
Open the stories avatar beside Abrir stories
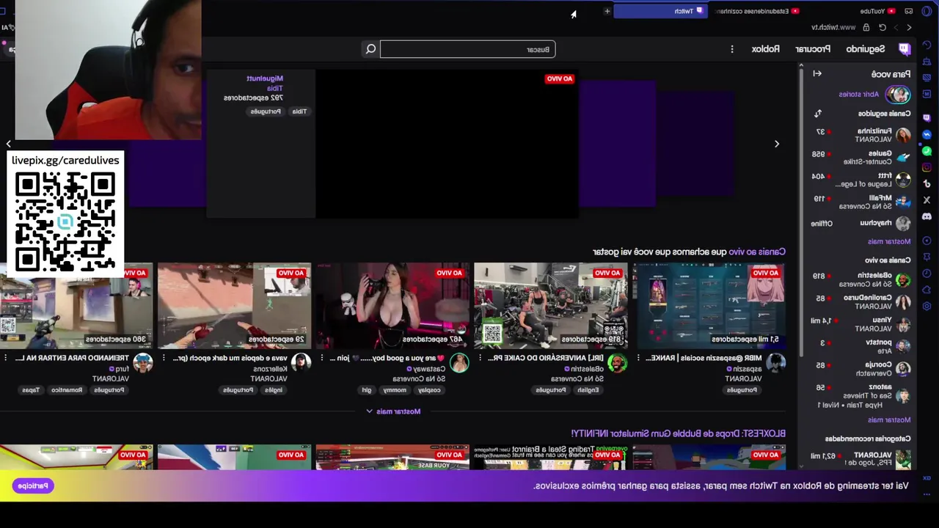click(x=898, y=95)
